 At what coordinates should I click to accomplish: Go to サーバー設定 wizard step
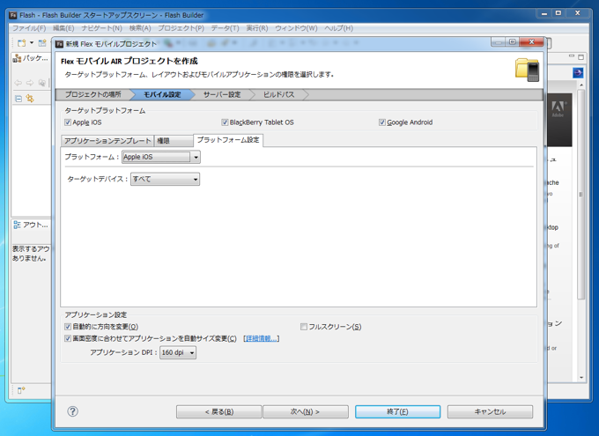tap(222, 94)
